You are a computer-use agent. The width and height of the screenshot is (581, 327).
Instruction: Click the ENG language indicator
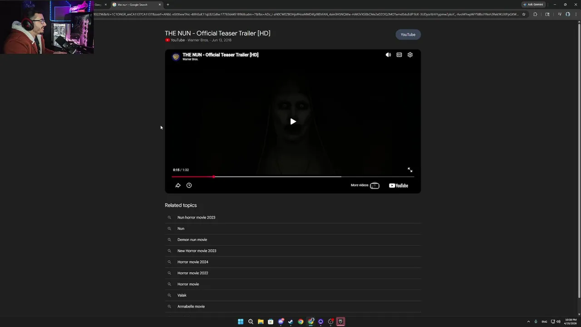544,322
